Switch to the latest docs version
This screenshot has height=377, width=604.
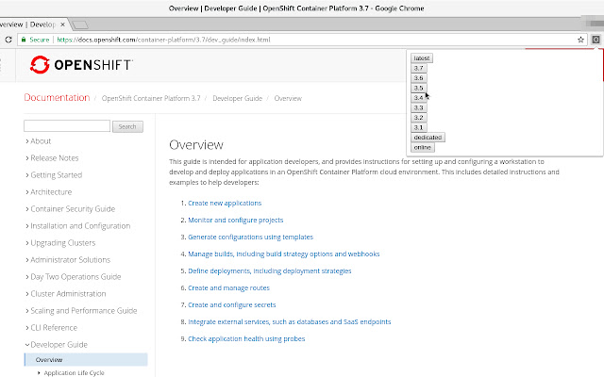pyautogui.click(x=422, y=58)
